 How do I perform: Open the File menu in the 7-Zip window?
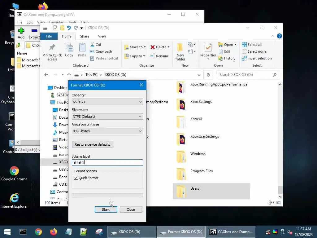tap(20, 22)
